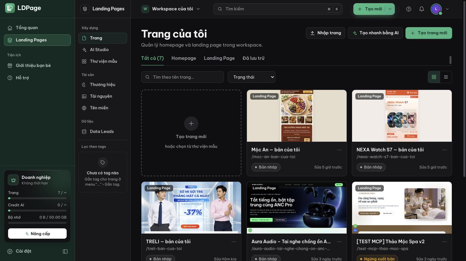Image resolution: width=466 pixels, height=261 pixels.
Task: Click the tag icon in tags panel
Action: click(x=103, y=162)
